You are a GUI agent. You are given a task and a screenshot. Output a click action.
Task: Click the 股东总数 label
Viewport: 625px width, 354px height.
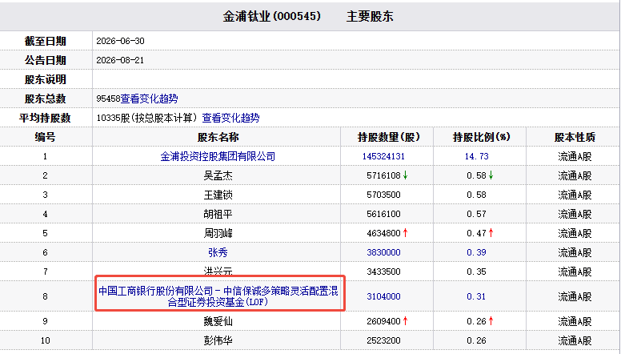45,99
